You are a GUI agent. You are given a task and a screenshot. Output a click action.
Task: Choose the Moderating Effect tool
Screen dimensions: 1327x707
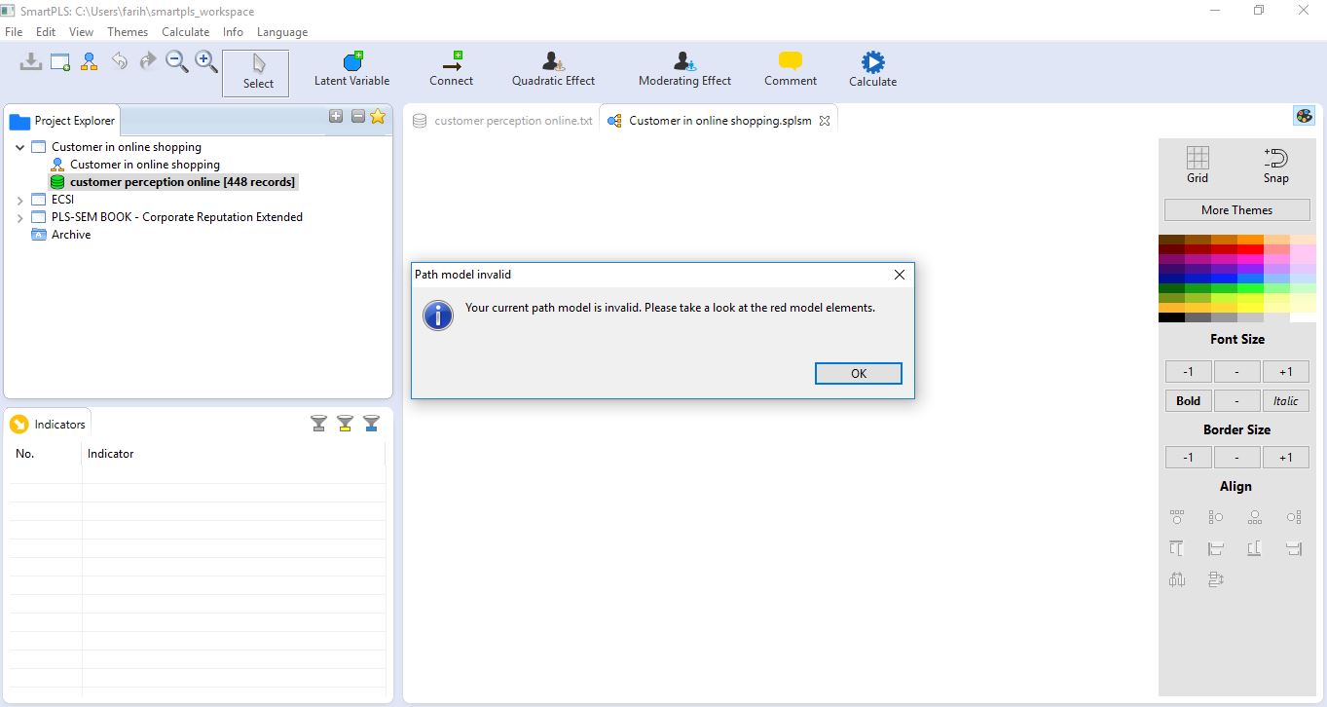click(x=684, y=69)
